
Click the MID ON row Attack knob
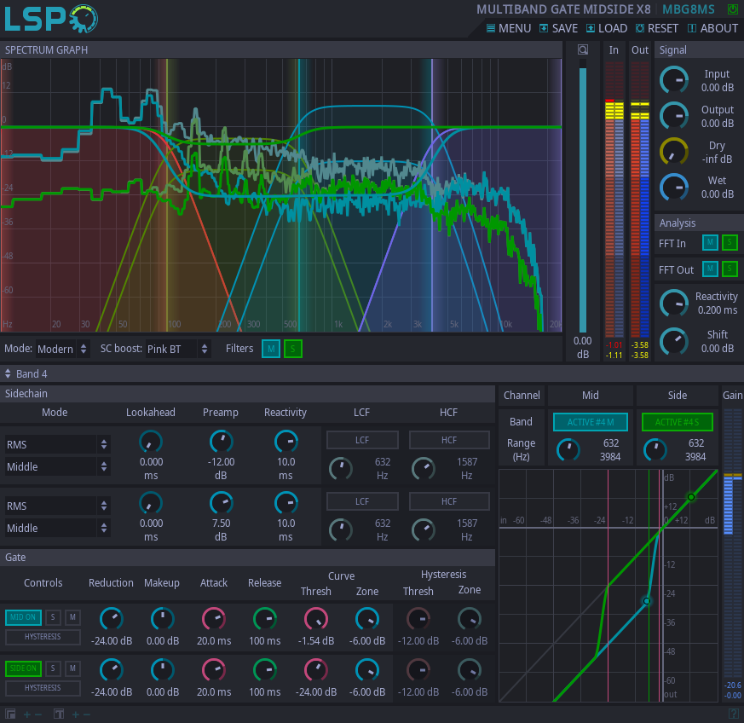[214, 619]
